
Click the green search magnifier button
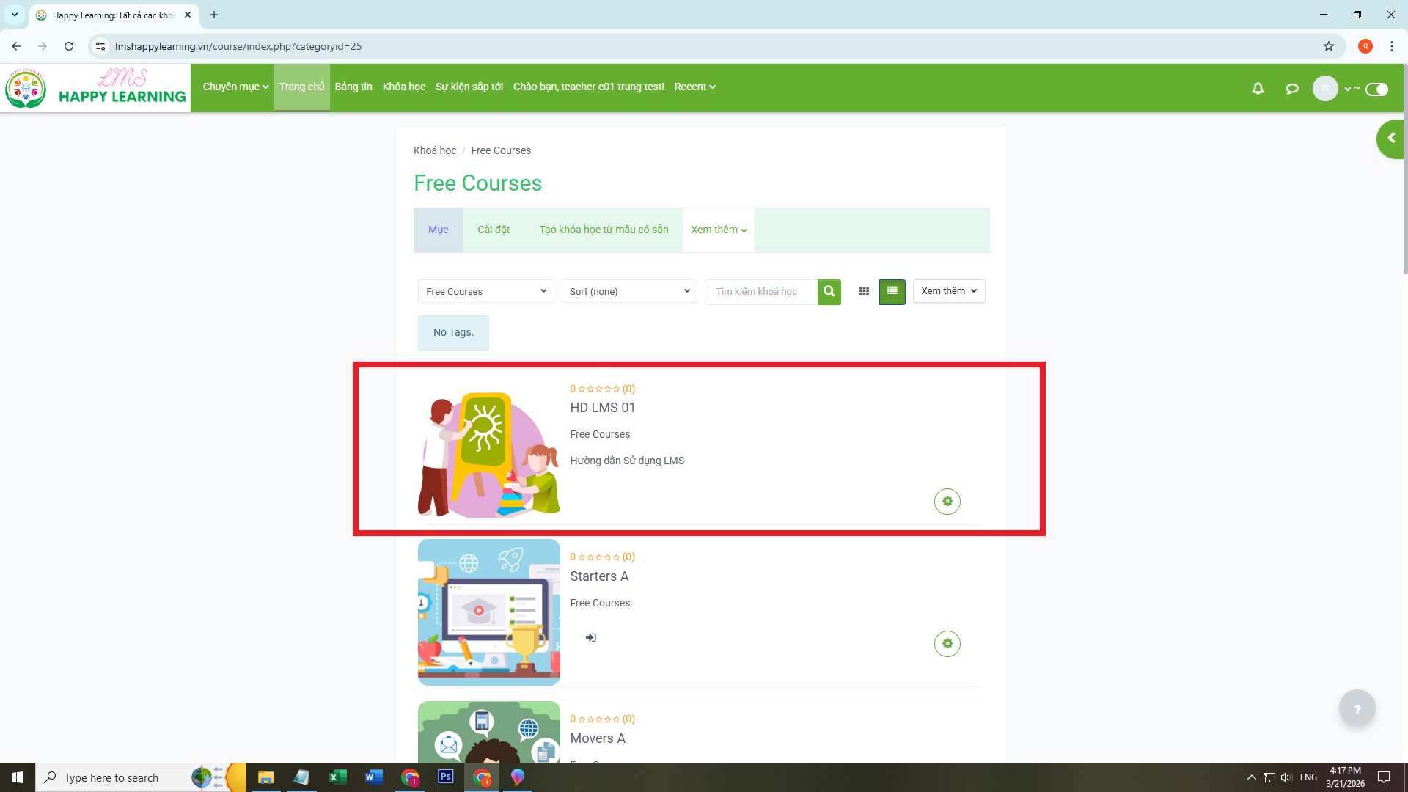point(829,291)
